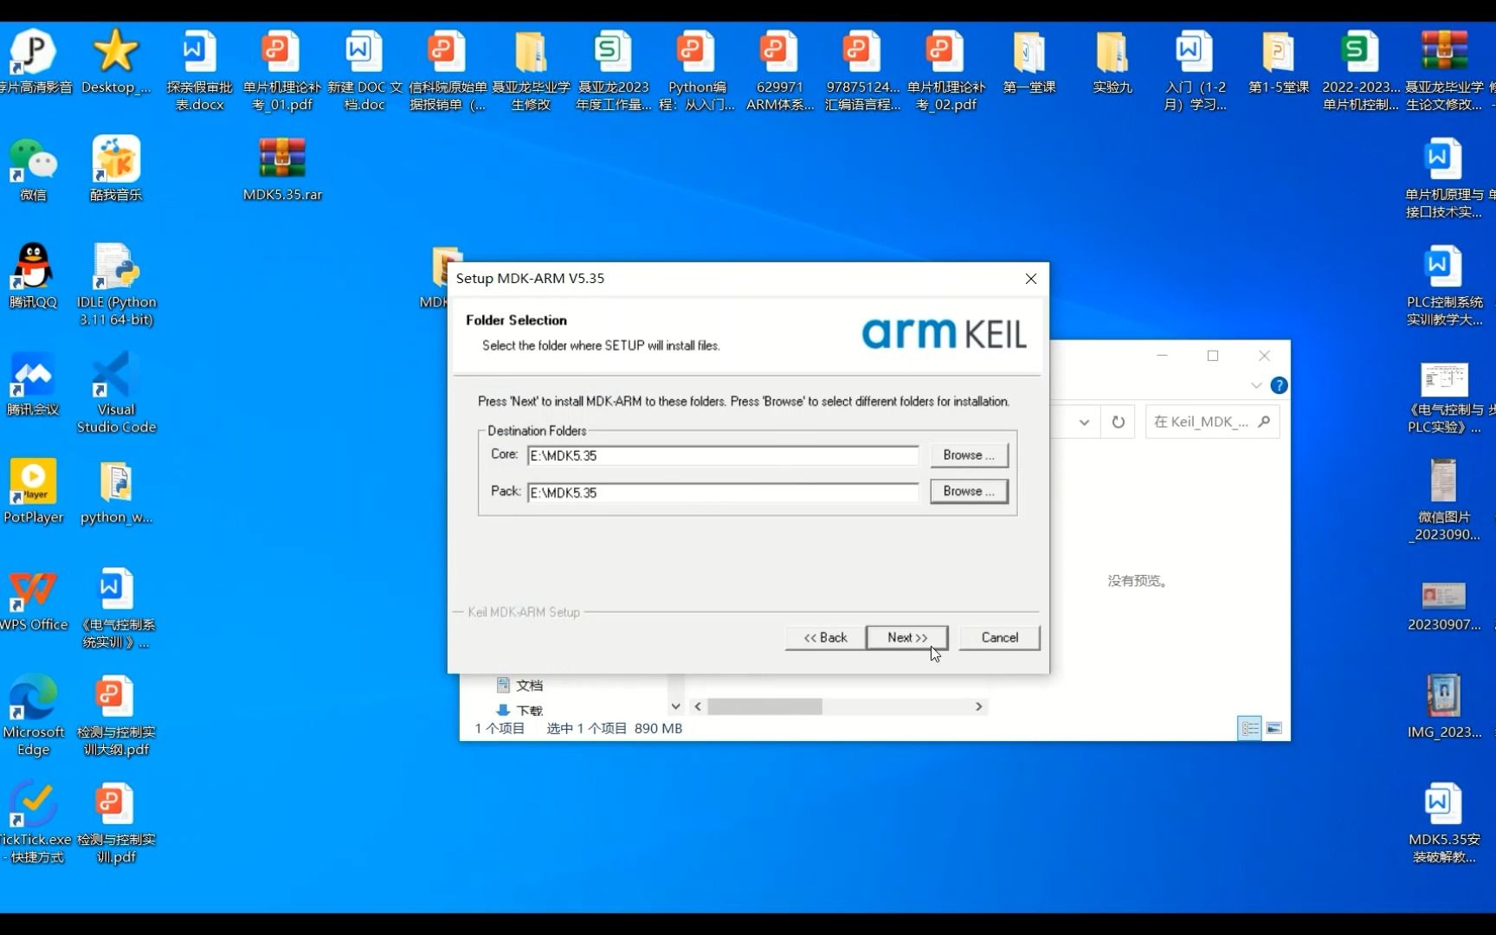
Task: Open PotPlayer media player
Action: point(33,485)
